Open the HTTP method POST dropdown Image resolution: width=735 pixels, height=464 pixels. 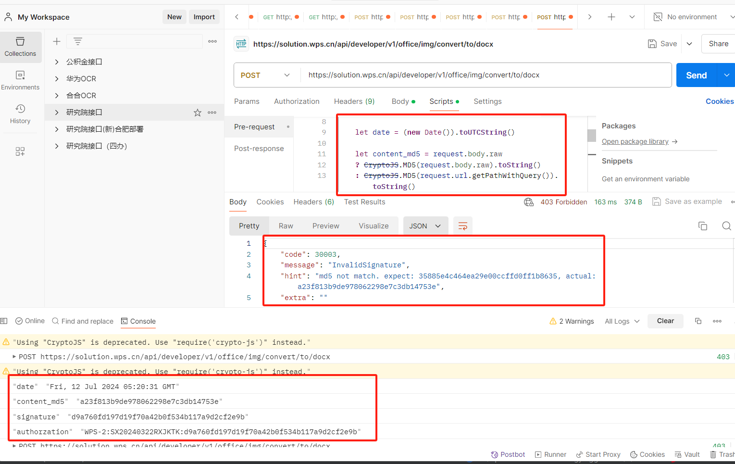coord(265,75)
